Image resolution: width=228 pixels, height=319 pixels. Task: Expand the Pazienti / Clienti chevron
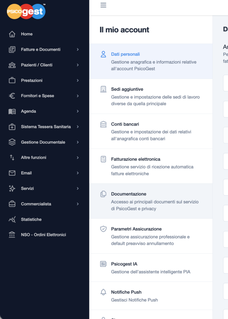point(78,65)
